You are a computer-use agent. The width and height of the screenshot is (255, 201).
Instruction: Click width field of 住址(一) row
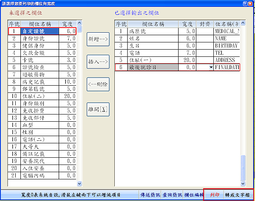point(188,60)
